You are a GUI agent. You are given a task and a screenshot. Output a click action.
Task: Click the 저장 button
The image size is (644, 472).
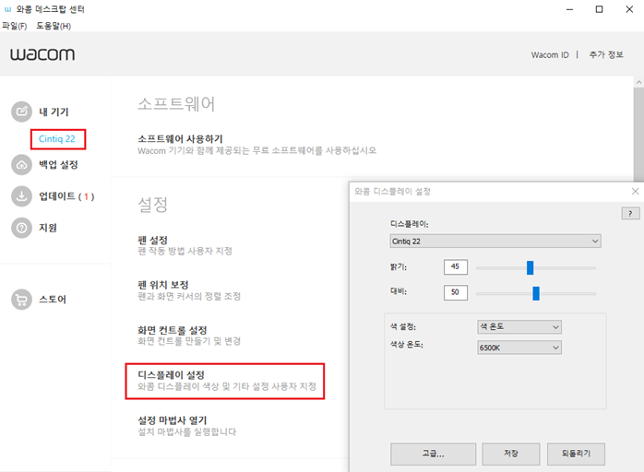[511, 454]
